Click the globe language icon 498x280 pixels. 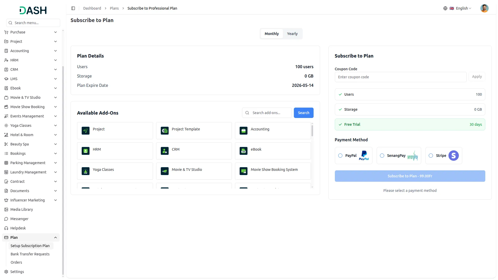(445, 8)
